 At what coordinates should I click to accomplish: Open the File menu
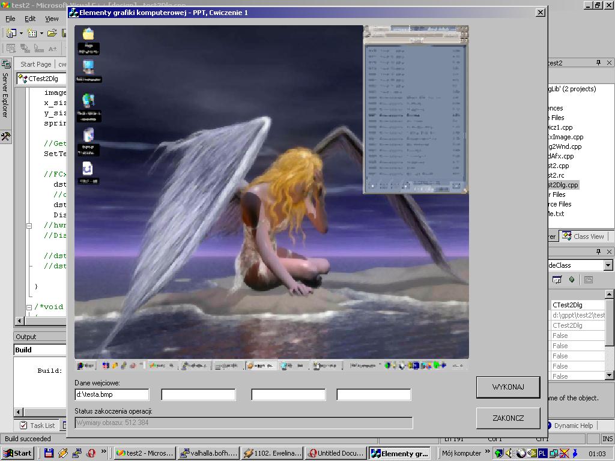10,19
